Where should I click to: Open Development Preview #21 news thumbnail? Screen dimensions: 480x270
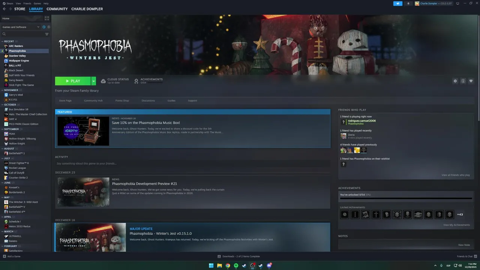[83, 192]
